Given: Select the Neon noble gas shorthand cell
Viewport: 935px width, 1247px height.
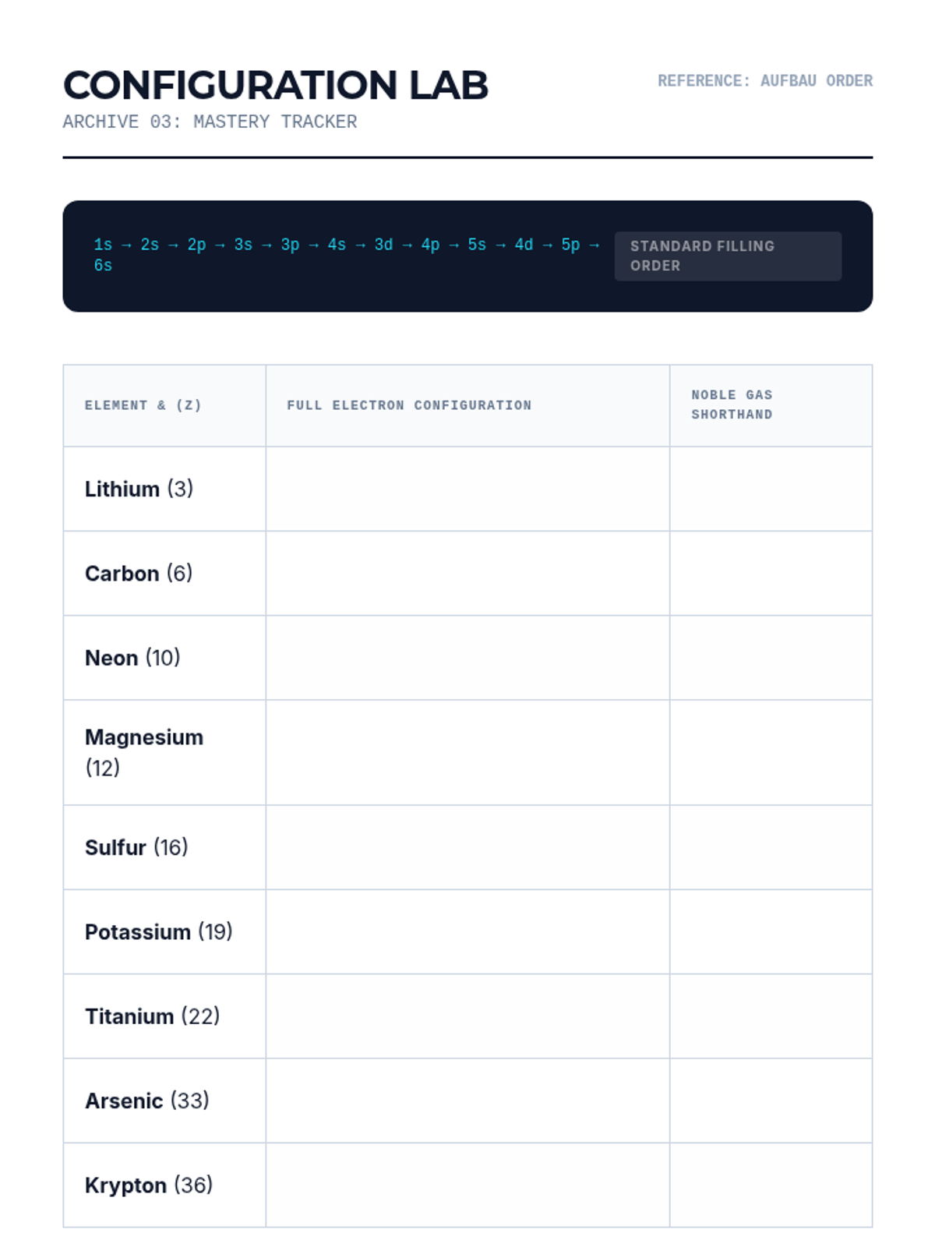Looking at the screenshot, I should coord(771,658).
